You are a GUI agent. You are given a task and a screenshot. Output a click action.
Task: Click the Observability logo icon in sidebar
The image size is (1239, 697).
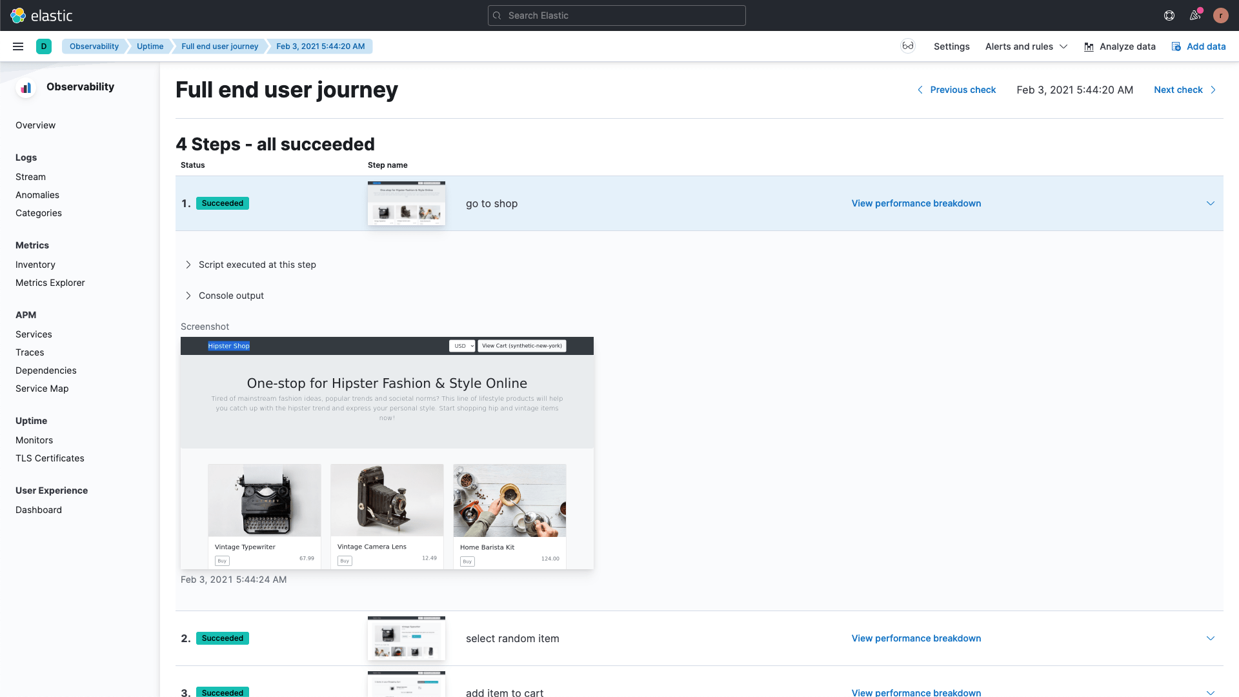point(26,88)
